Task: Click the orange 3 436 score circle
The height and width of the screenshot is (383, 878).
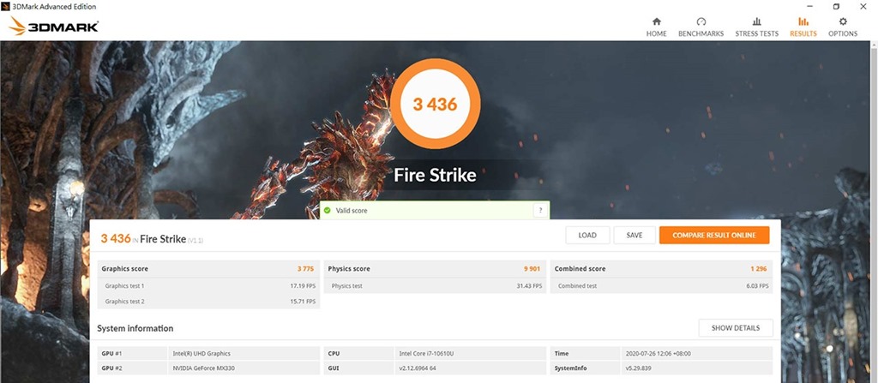Action: [x=435, y=105]
